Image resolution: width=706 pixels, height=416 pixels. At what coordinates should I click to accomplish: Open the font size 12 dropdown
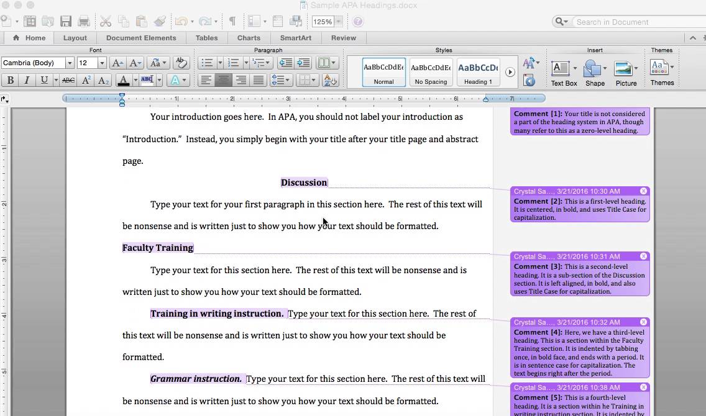click(102, 63)
